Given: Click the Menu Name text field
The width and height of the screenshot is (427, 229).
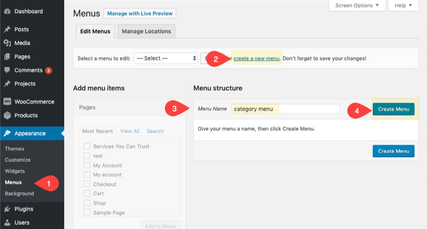Looking at the screenshot, I should 285,109.
